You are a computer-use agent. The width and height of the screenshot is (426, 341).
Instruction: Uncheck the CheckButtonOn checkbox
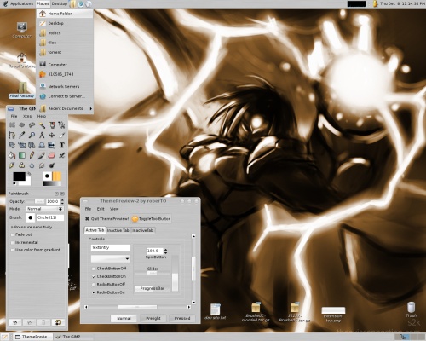coord(94,276)
